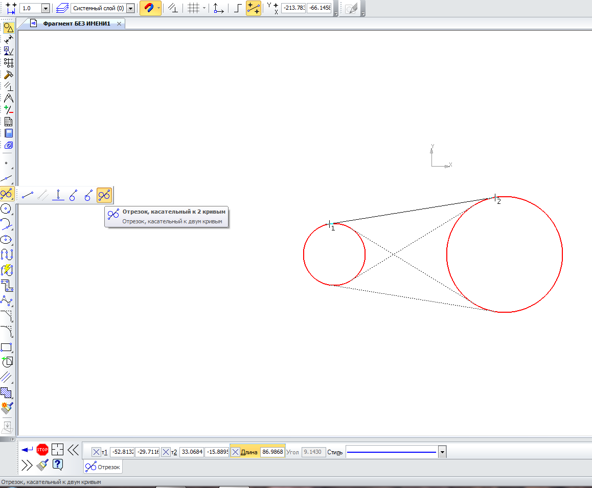Click the local coordinate system icon
The width and height of the screenshot is (592, 488).
[x=218, y=8]
